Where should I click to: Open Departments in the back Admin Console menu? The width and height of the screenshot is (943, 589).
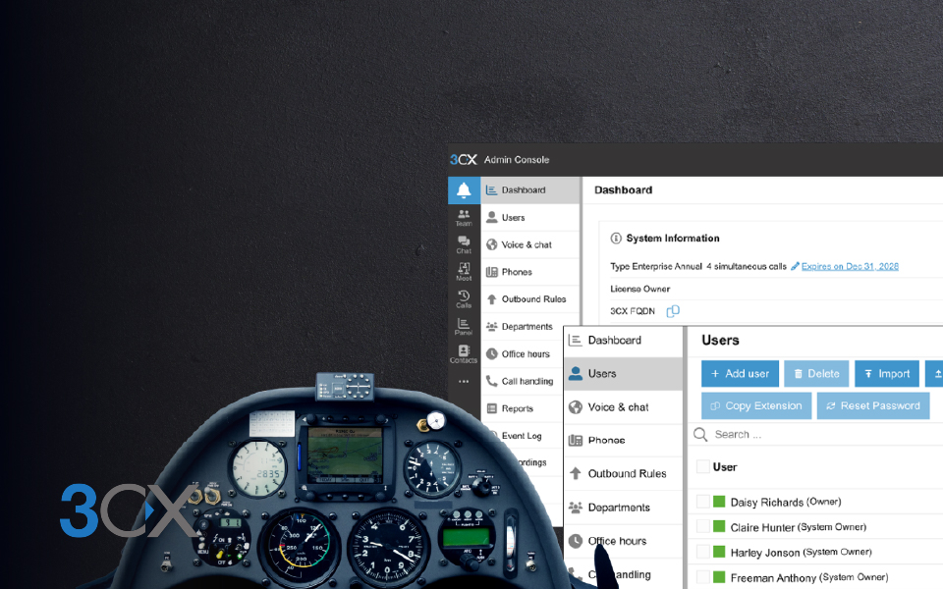524,326
